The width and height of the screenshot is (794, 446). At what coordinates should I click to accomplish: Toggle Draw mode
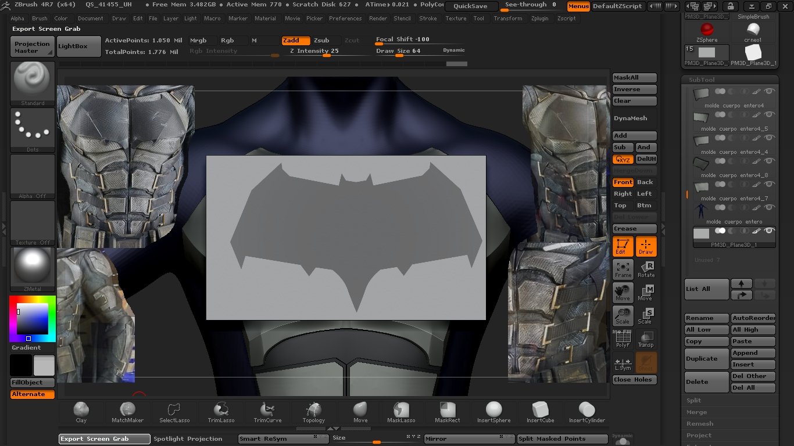click(x=646, y=246)
